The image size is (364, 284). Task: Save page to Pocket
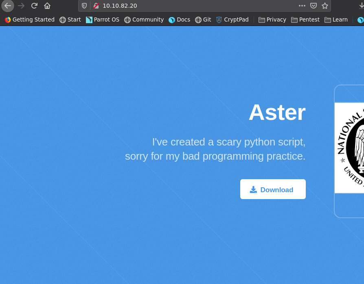tap(313, 6)
